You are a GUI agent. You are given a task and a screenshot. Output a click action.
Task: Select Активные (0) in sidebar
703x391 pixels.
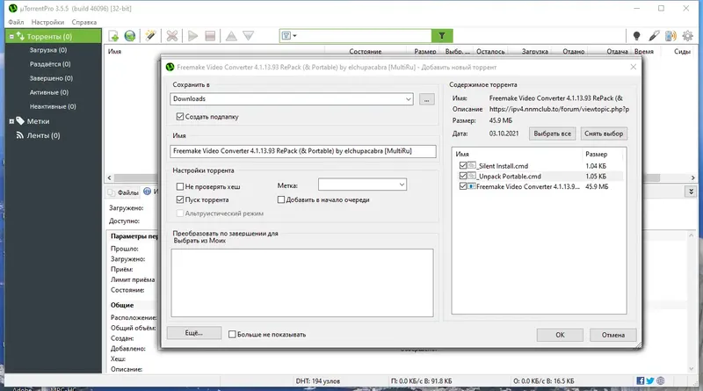49,92
